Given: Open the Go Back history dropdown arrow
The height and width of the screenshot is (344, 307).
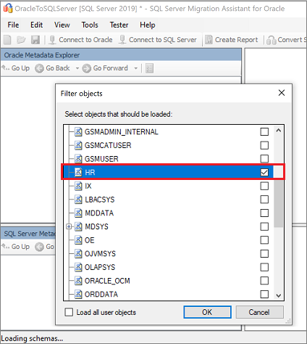Looking at the screenshot, I should click(x=77, y=68).
